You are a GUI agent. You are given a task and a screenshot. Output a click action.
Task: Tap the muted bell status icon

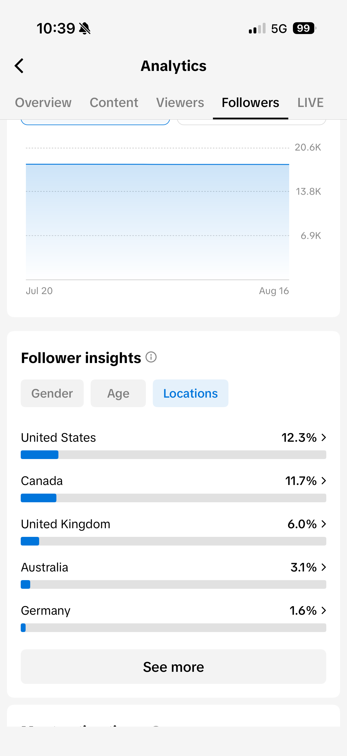(x=85, y=29)
